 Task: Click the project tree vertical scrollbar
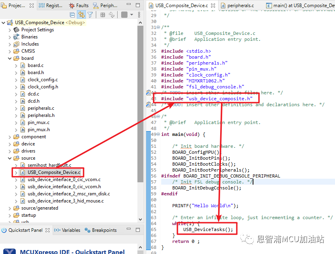[x=140, y=104]
